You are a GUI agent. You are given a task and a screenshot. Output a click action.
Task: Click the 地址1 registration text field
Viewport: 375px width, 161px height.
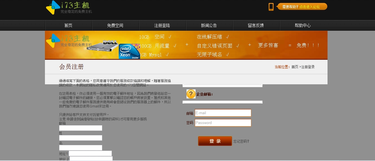[x=90, y=153]
